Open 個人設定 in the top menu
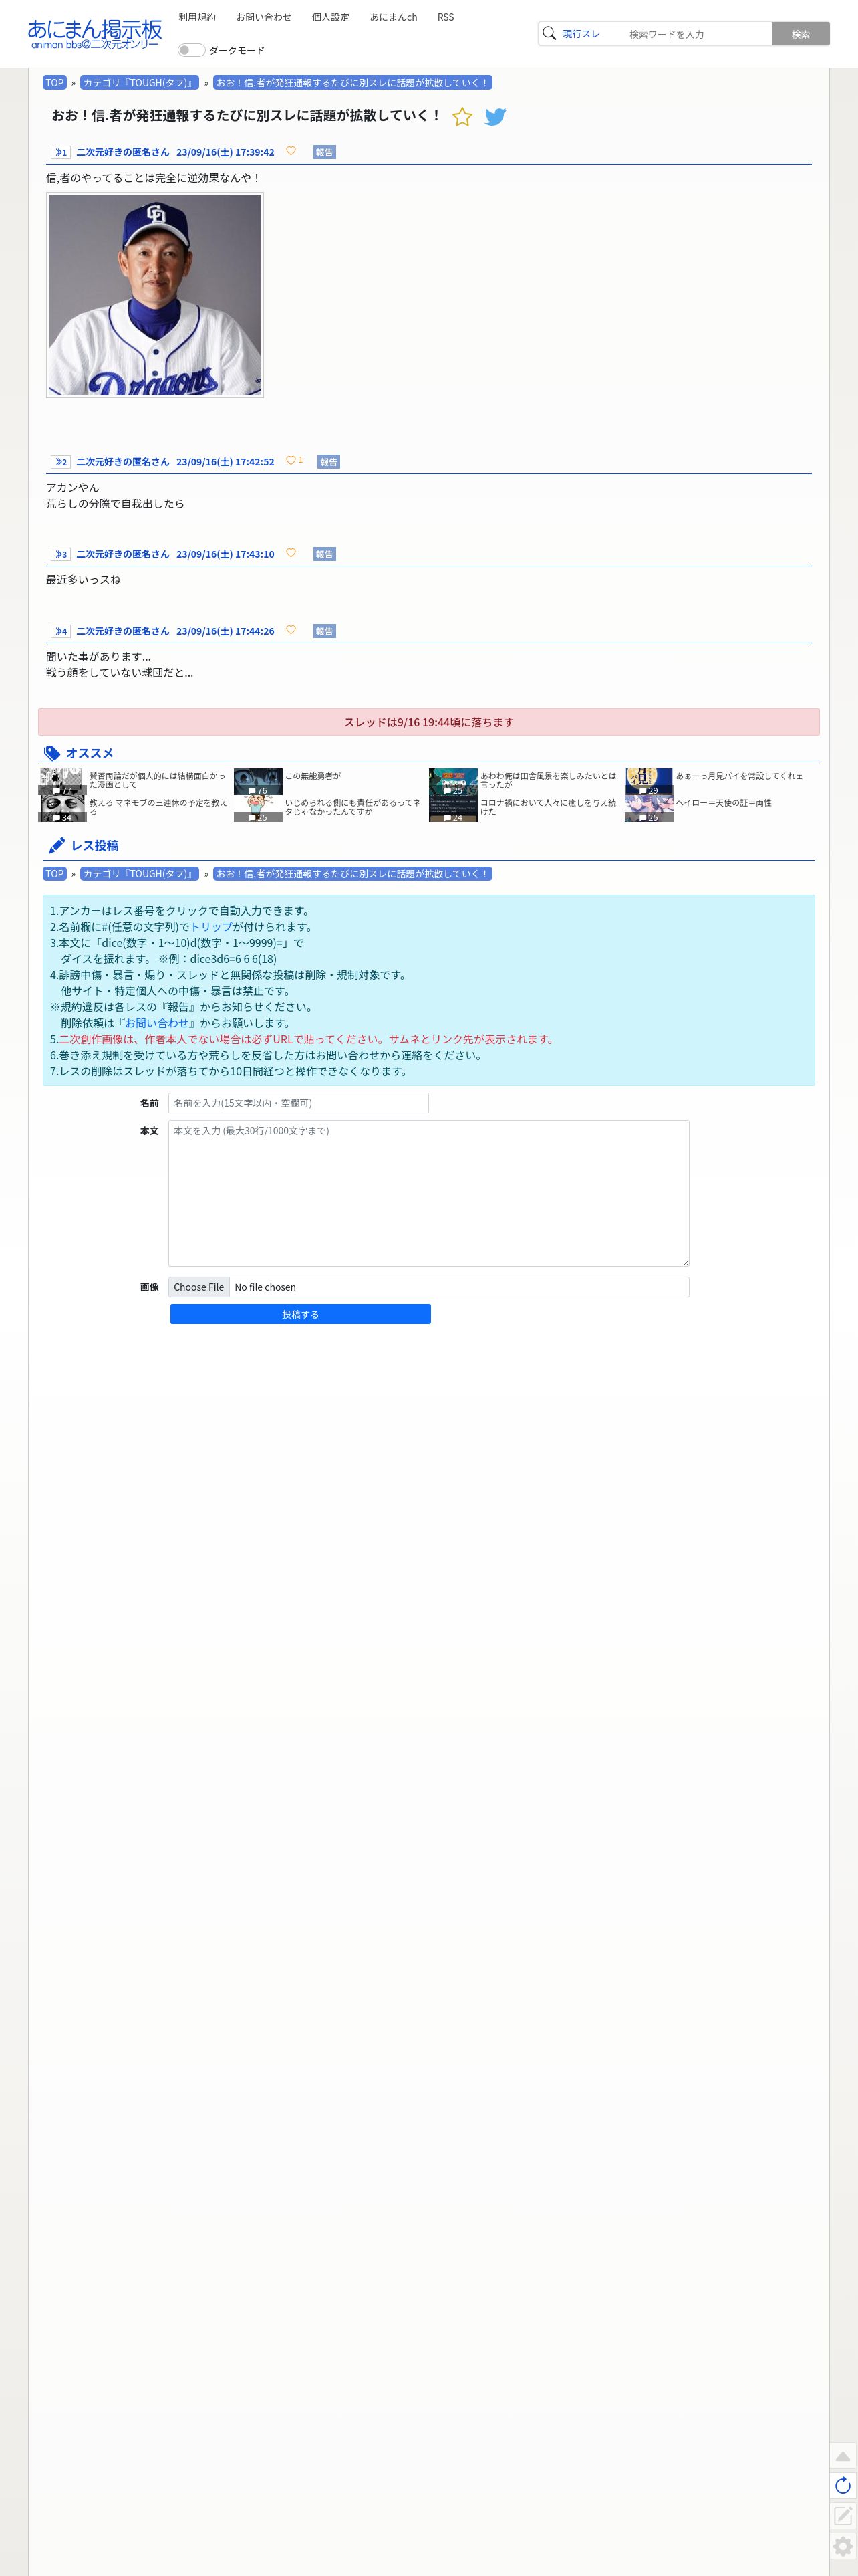This screenshot has width=858, height=2576. (x=331, y=17)
